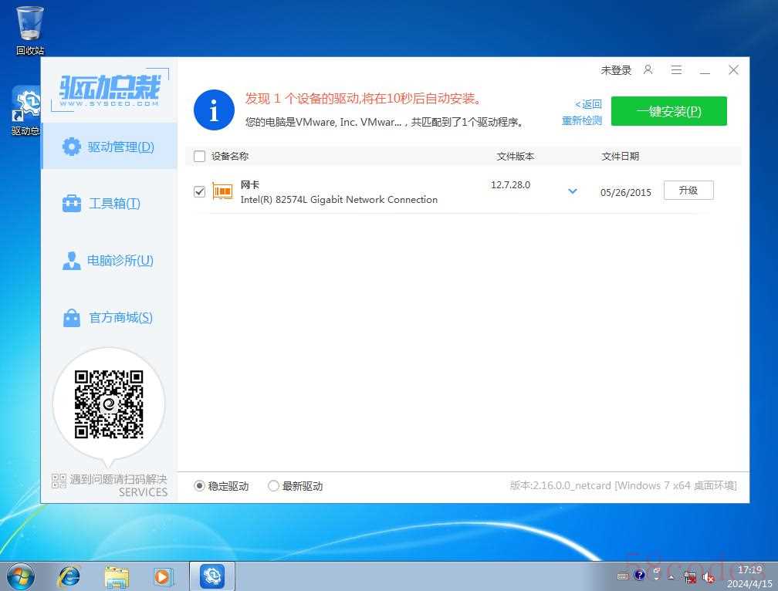Click the 重新检测 rescan link
Viewport: 778px width, 591px height.
(581, 121)
